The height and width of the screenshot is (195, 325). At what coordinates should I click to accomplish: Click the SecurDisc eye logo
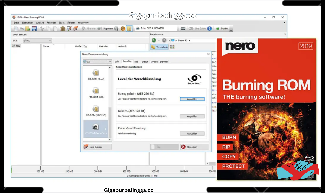(194, 79)
